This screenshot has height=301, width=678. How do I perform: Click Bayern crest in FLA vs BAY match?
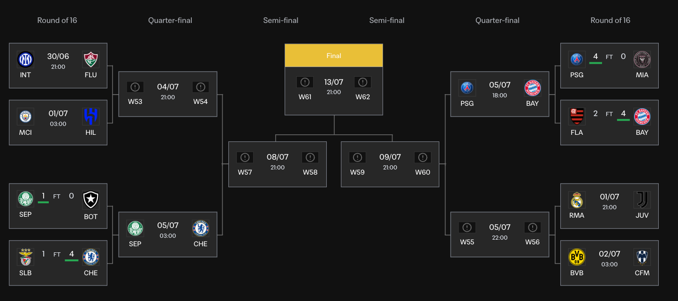tap(642, 117)
